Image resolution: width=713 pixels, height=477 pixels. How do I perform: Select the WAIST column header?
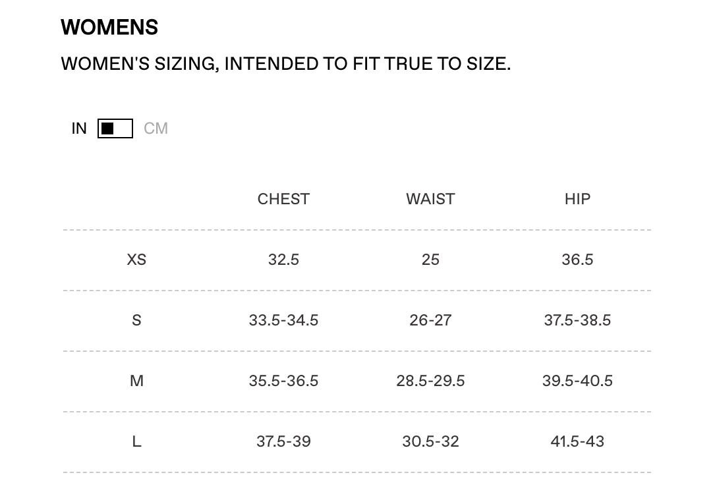[430, 199]
